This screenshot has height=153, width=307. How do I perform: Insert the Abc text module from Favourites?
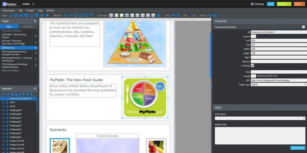pyautogui.click(x=143, y=15)
